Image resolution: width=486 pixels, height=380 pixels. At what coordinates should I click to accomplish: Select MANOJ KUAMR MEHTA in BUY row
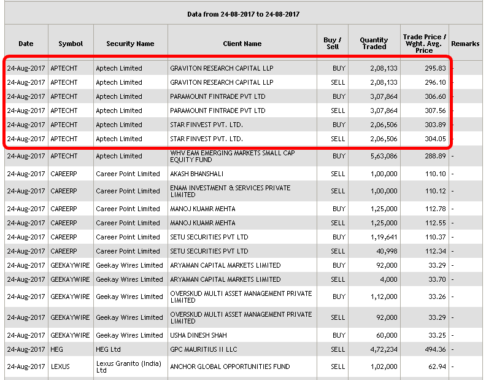coord(202,209)
